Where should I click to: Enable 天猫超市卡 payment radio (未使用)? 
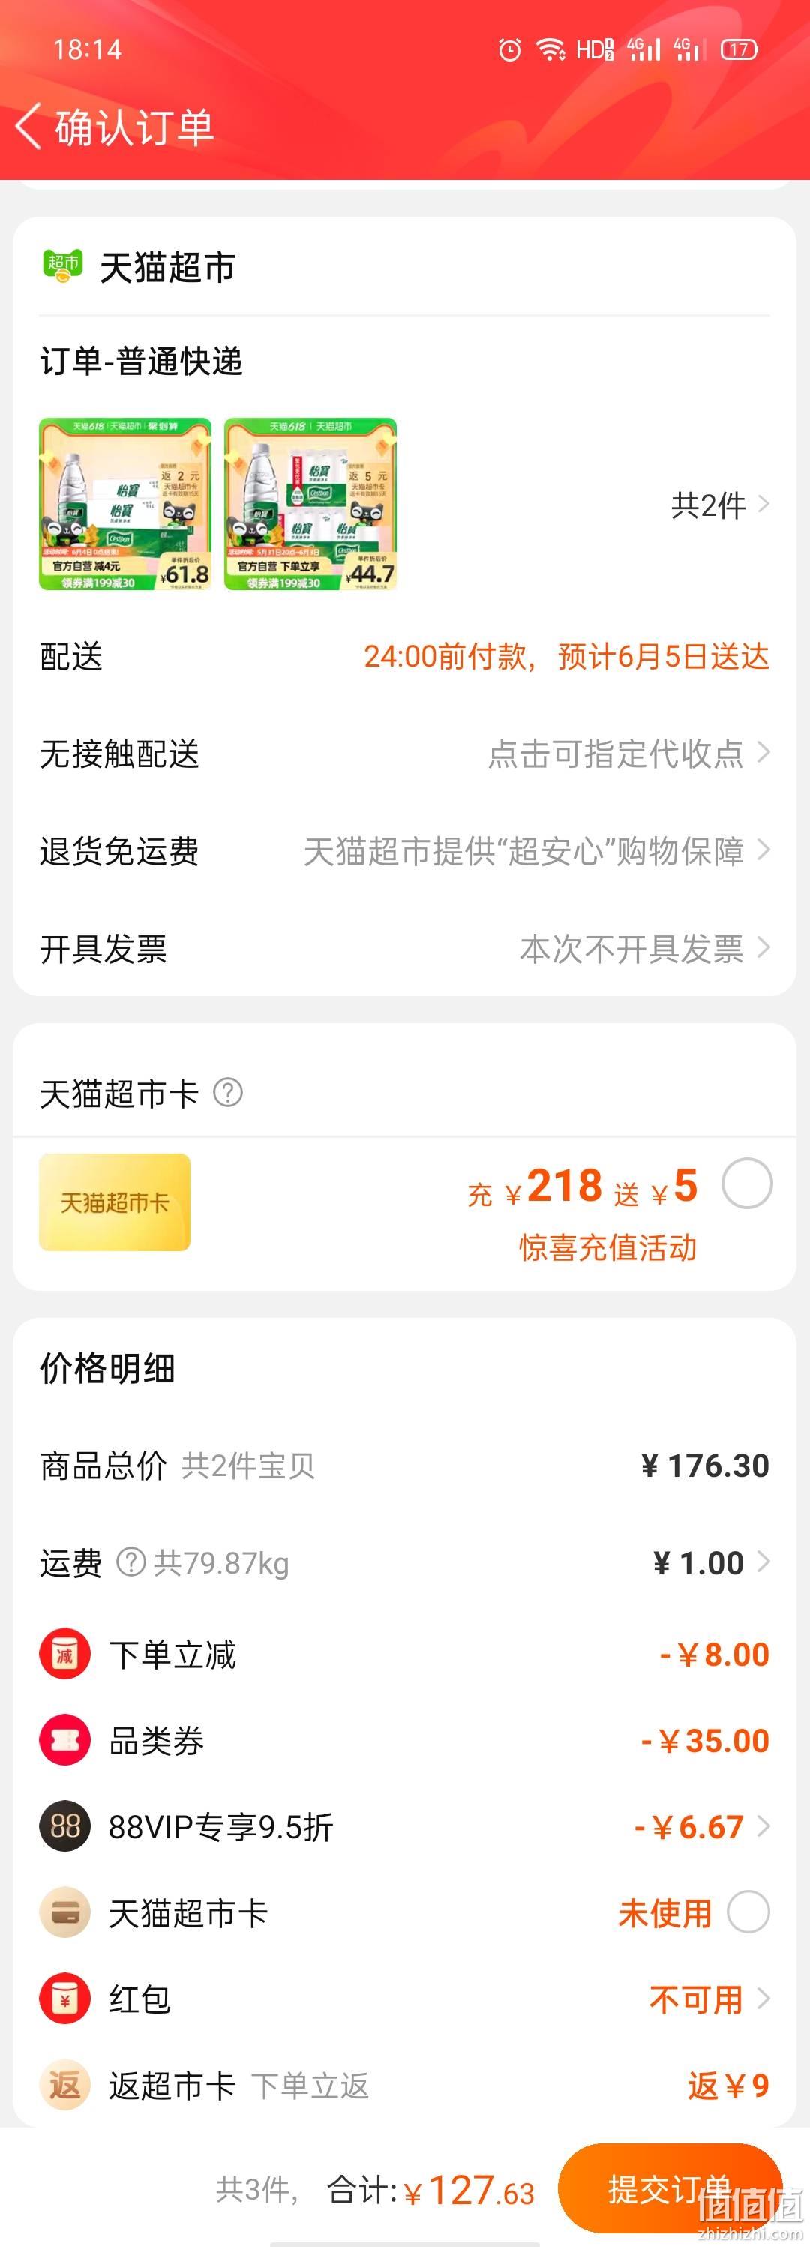pyautogui.click(x=748, y=1912)
